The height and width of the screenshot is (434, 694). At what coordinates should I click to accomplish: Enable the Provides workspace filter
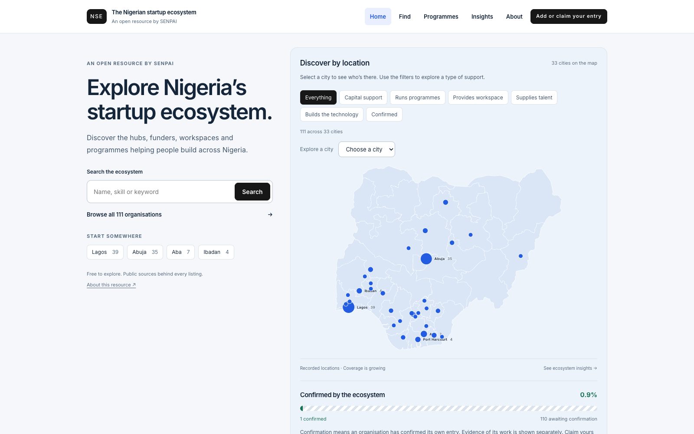(478, 97)
